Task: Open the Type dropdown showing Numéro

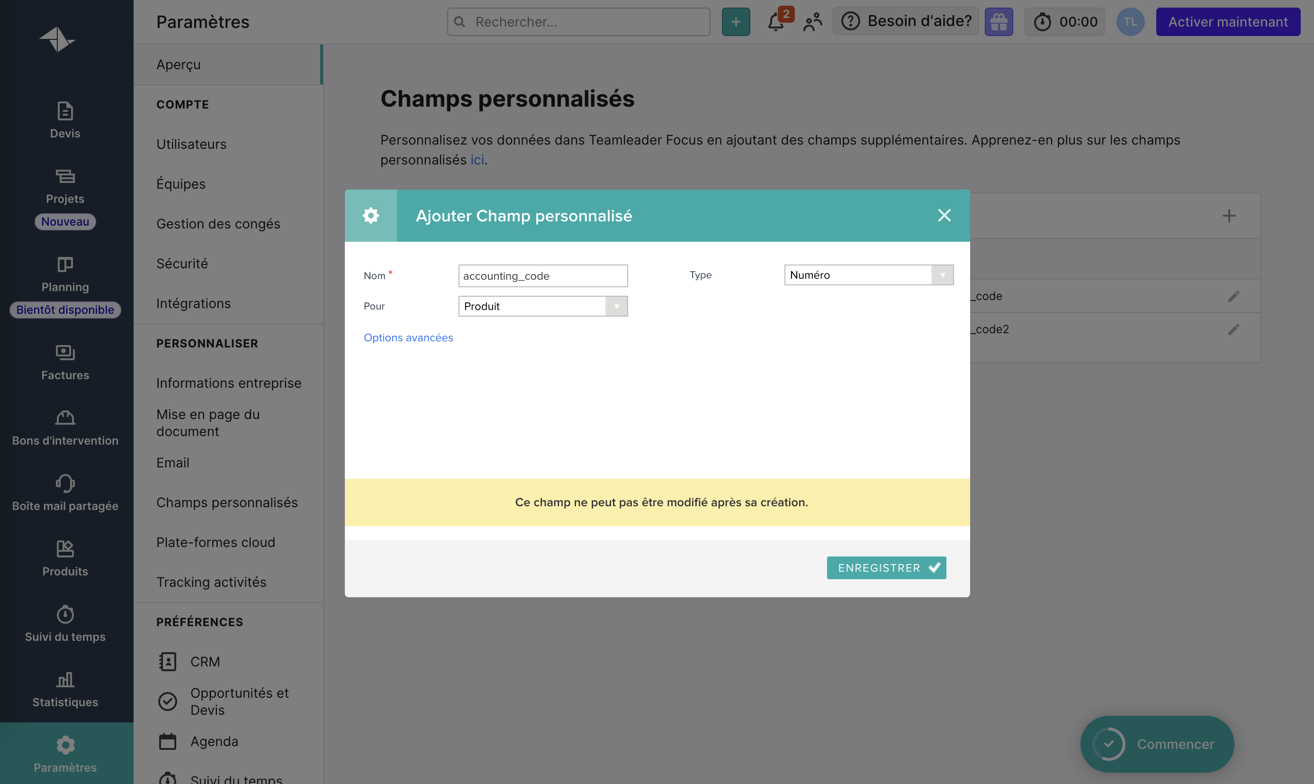Action: 868,275
